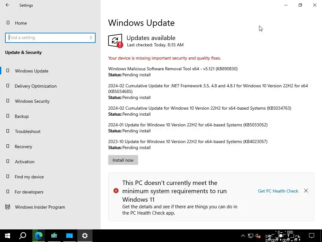The width and height of the screenshot is (322, 242).
Task: Click the Home sidebar icon
Action: 8,23
